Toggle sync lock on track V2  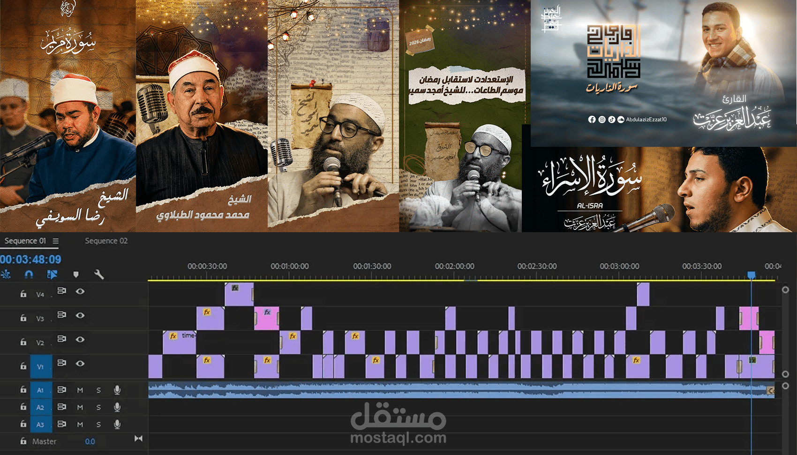61,339
